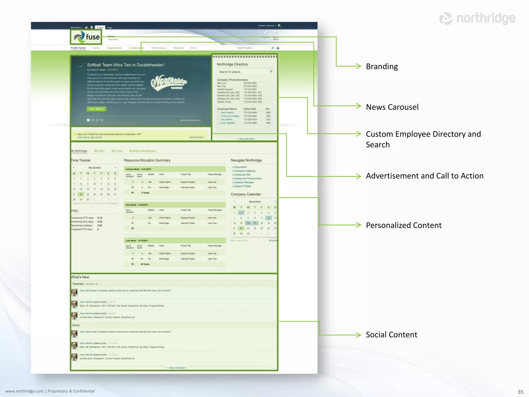529x397 pixels.
Task: Click the Learn More button
Action: pos(96,109)
